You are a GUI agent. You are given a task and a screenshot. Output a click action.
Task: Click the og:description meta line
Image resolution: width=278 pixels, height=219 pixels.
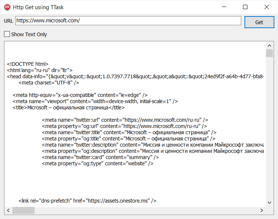153,151
